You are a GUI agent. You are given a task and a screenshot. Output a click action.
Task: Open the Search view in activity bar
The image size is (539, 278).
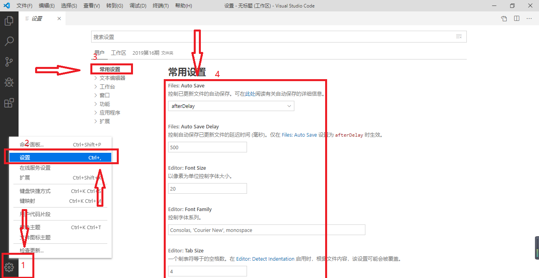point(9,41)
